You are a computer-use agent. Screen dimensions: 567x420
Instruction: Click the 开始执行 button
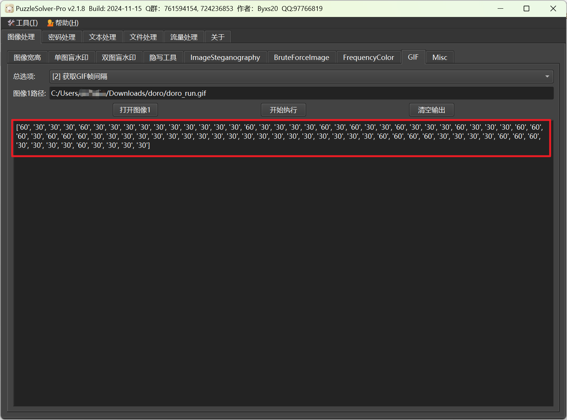(283, 110)
